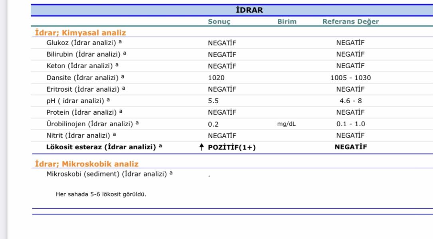433x239 pixels.
Task: Click the İdrar; Kimyasal analiz heading
Action: coord(80,33)
